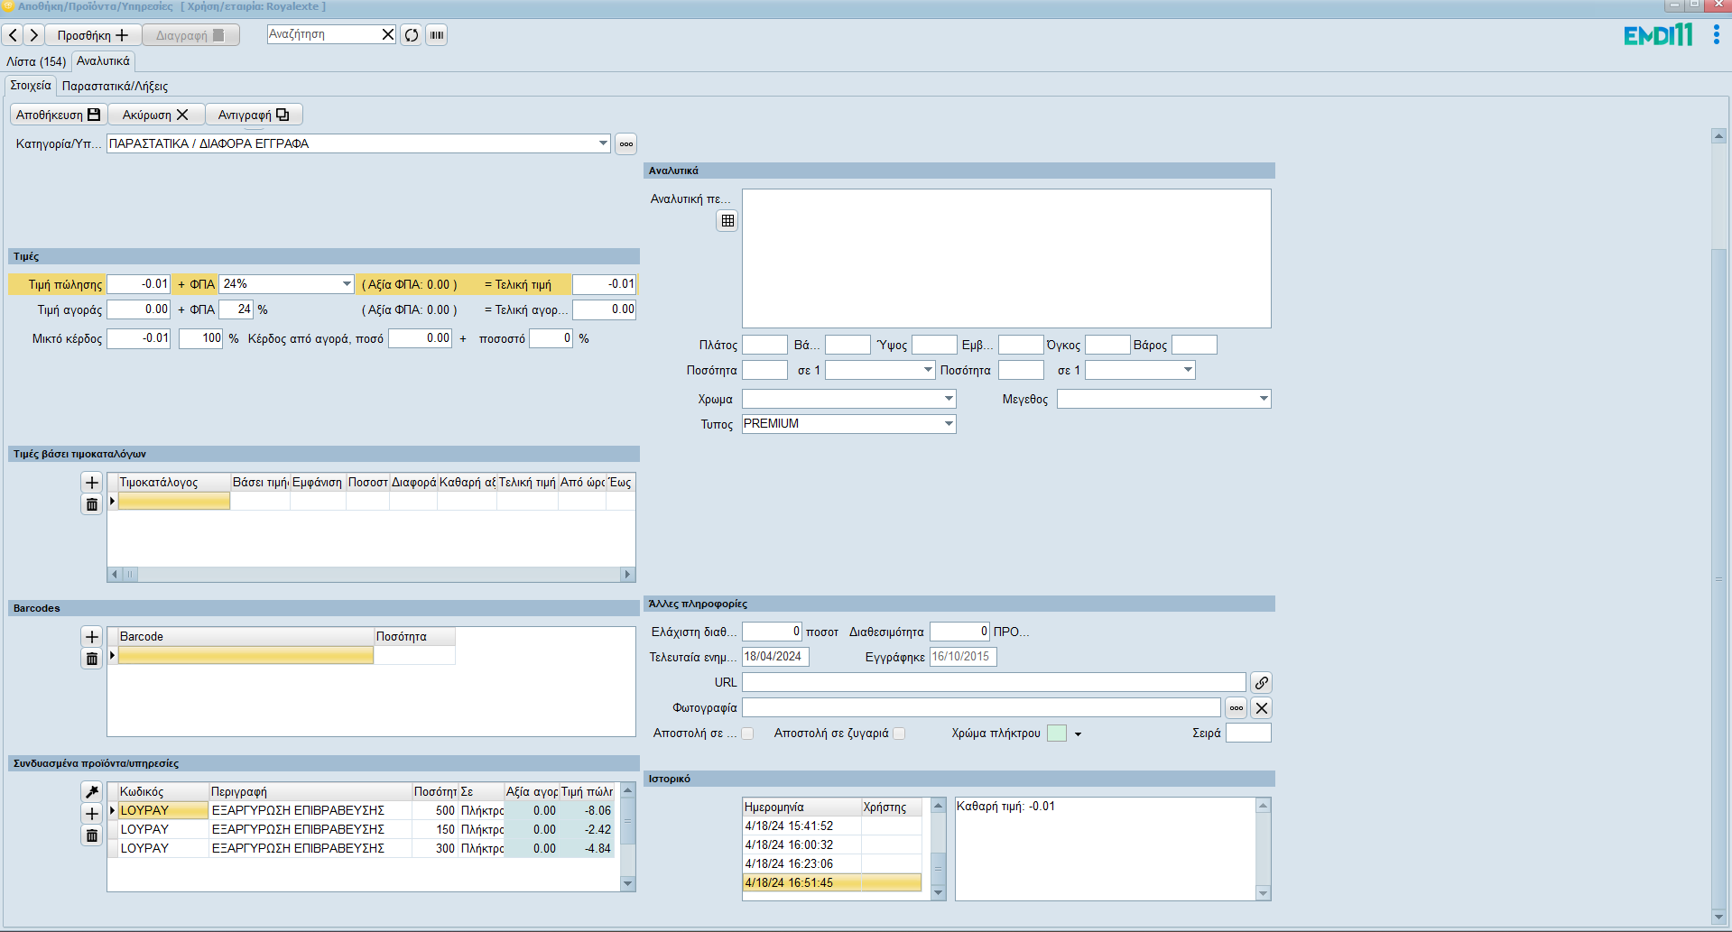
Task: Click the refresh icon beside search
Action: pos(412,35)
